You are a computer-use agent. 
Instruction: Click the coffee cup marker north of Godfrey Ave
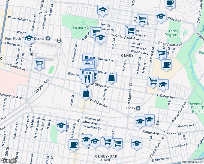pyautogui.click(x=170, y=4)
